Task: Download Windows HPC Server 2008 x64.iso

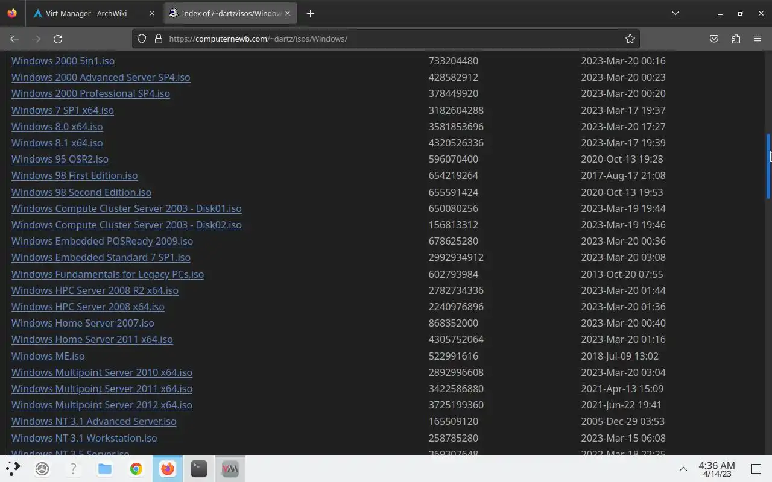Action: (88, 307)
